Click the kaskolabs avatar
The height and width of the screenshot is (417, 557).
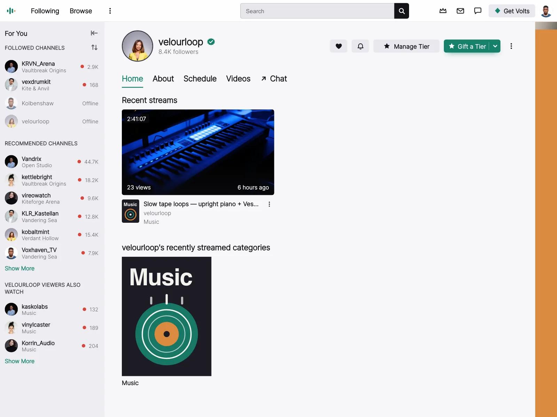11,309
